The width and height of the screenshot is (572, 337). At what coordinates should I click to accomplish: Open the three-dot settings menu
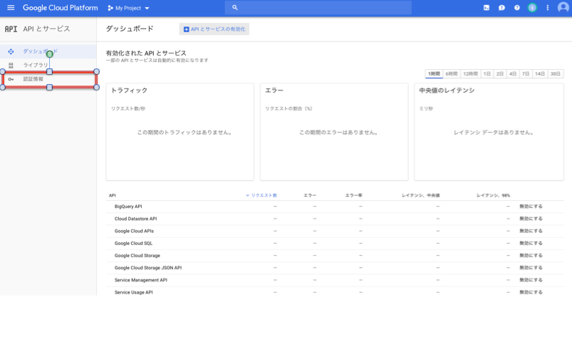(548, 8)
